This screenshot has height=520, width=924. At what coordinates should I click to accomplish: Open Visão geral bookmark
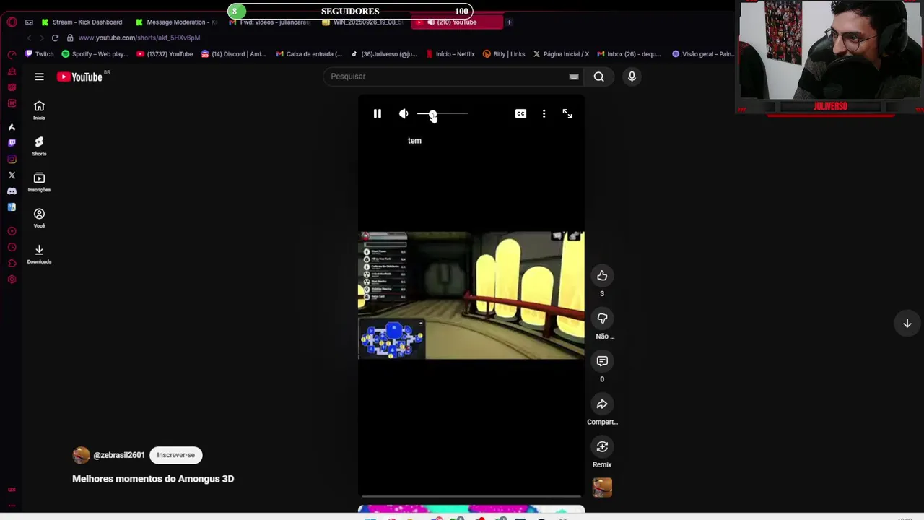click(x=703, y=53)
